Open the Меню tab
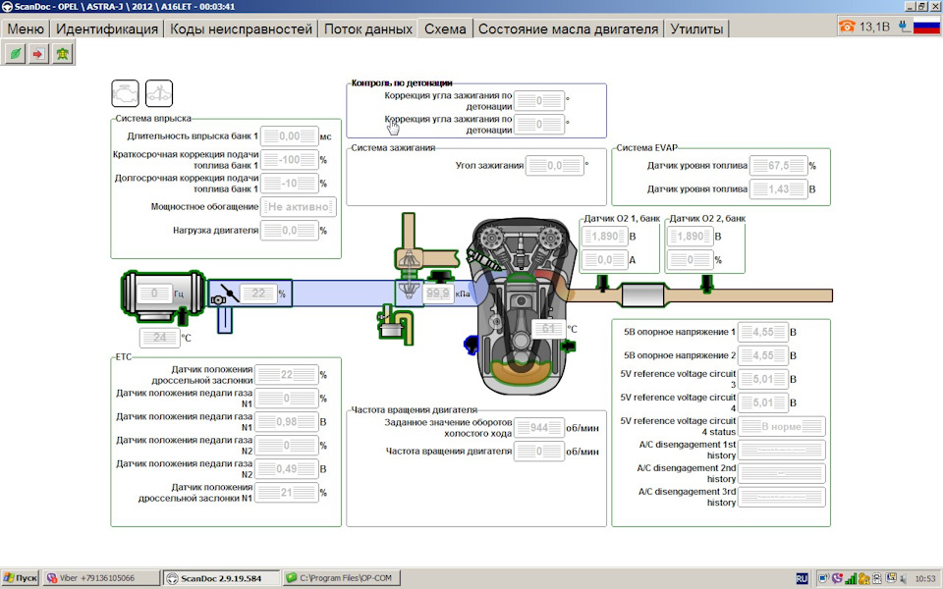Image resolution: width=943 pixels, height=589 pixels. [x=26, y=28]
